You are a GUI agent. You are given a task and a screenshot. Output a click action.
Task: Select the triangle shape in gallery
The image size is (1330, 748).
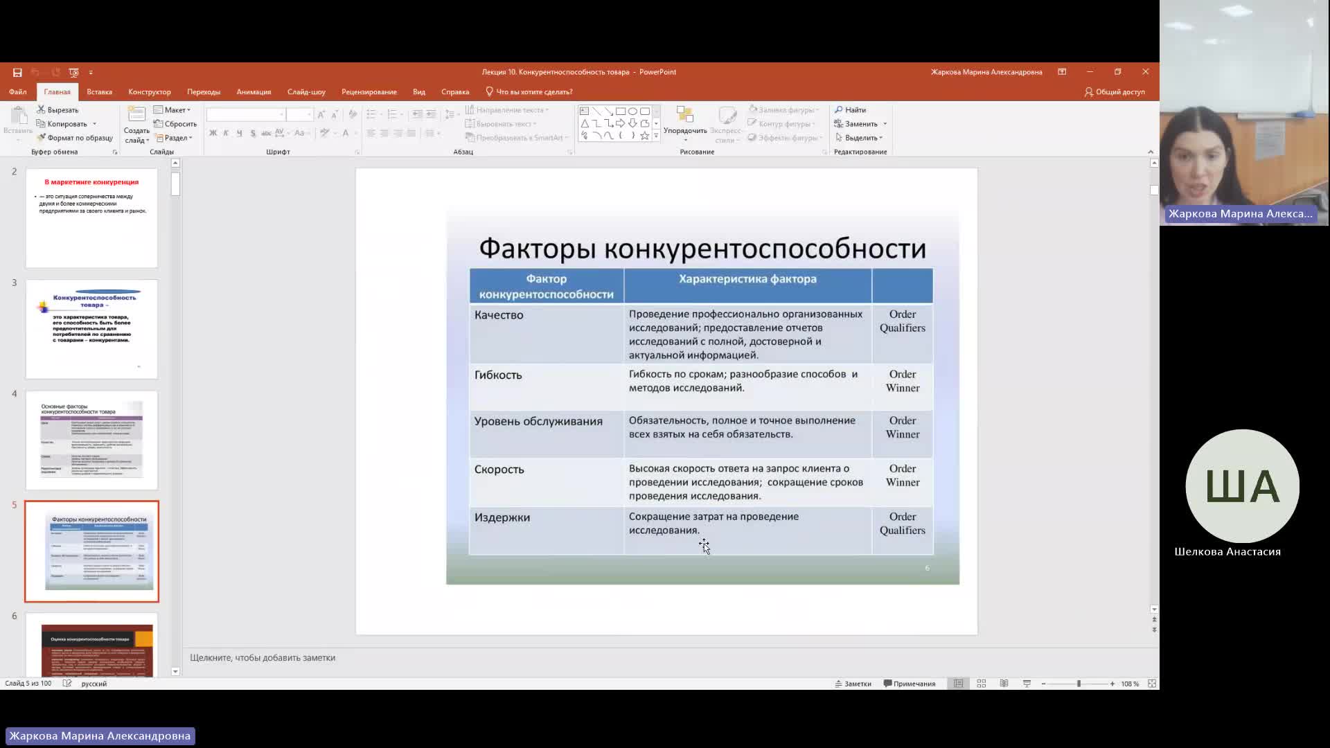[x=584, y=123]
